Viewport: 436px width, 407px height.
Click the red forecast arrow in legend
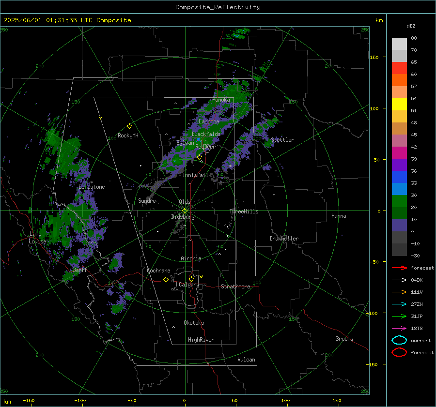tap(399, 268)
